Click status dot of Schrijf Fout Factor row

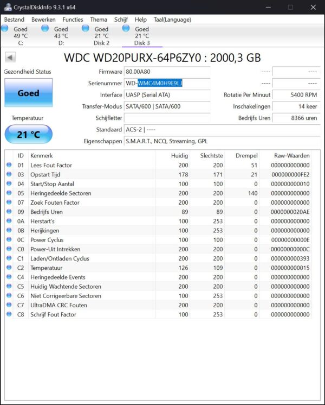9,314
